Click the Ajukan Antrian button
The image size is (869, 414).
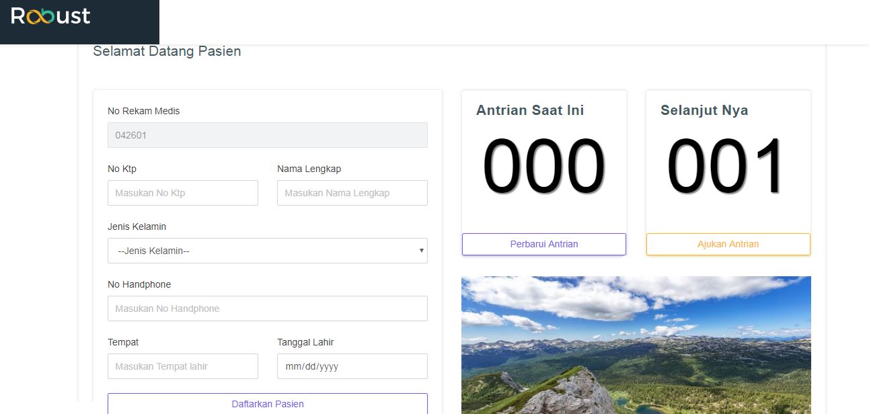point(728,244)
